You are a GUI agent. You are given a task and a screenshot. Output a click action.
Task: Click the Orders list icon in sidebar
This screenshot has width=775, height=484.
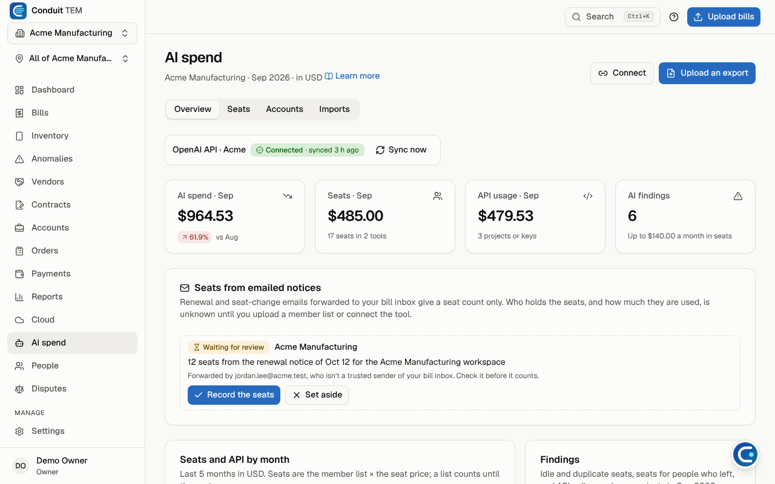click(19, 250)
